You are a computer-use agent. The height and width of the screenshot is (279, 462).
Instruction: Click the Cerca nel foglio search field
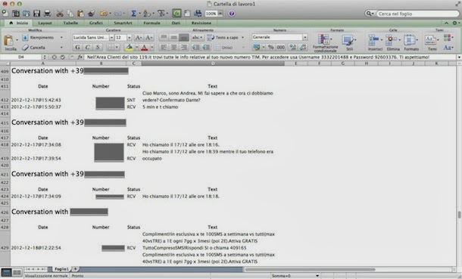pyautogui.click(x=418, y=14)
